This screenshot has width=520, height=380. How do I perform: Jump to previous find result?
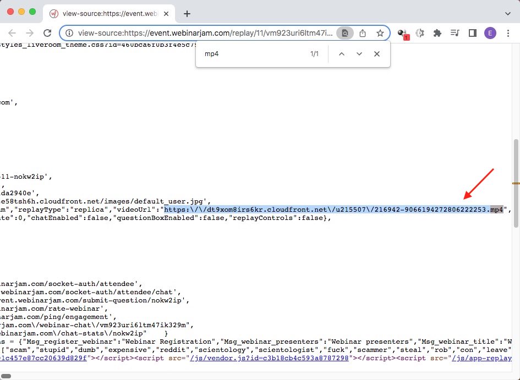click(x=342, y=54)
